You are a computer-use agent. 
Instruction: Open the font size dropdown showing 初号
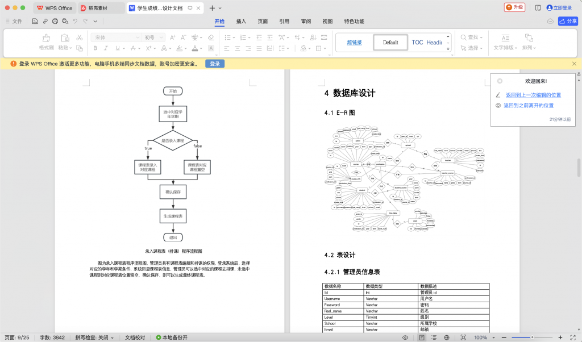click(x=149, y=37)
